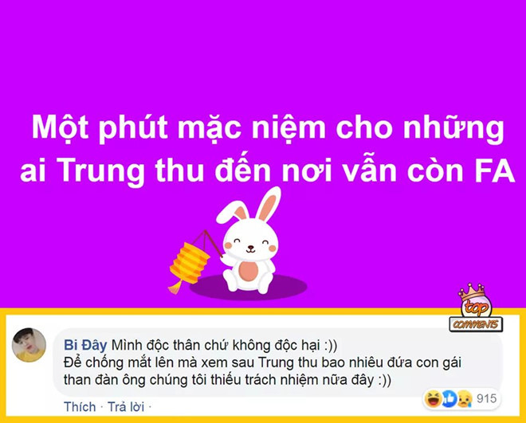Click the Top Comments badge label
The image size is (526, 423).
[476, 324]
